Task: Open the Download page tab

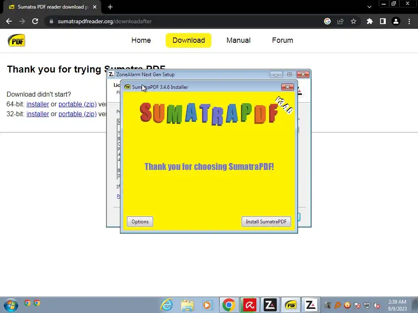Action: 189,40
